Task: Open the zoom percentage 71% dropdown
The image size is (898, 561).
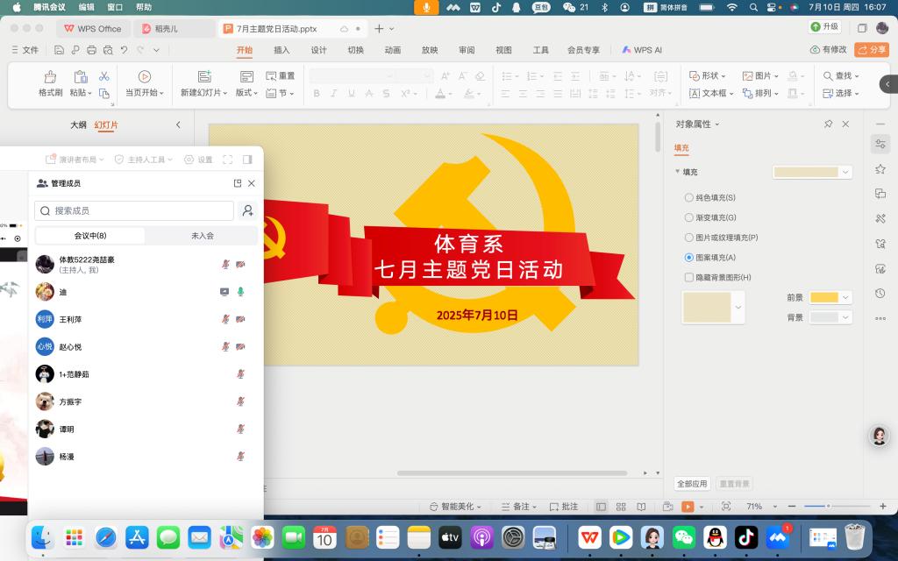Action: (x=758, y=507)
